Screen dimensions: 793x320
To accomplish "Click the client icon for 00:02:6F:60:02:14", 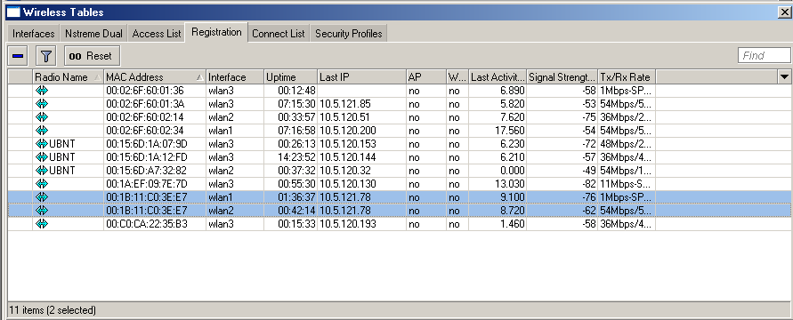I will coord(42,117).
